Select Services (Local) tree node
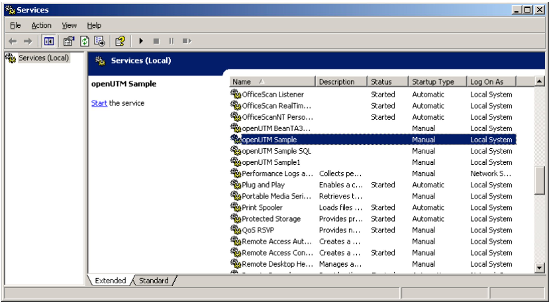Viewport: 550px width, 303px height. tap(44, 58)
